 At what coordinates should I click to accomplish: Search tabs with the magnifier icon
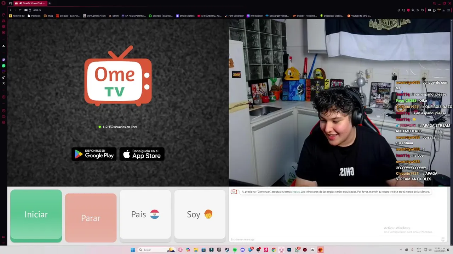(434, 3)
